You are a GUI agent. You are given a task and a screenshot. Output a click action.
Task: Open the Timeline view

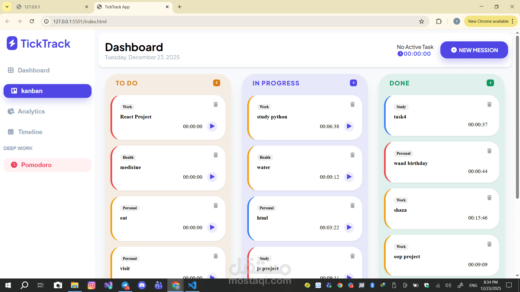point(30,132)
